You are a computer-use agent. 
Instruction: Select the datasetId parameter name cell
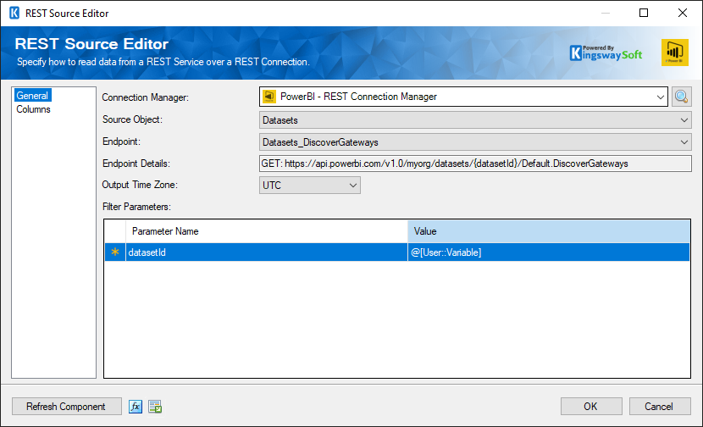(266, 252)
